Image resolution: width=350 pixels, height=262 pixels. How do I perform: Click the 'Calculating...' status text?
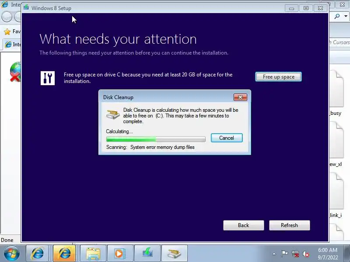click(x=119, y=131)
